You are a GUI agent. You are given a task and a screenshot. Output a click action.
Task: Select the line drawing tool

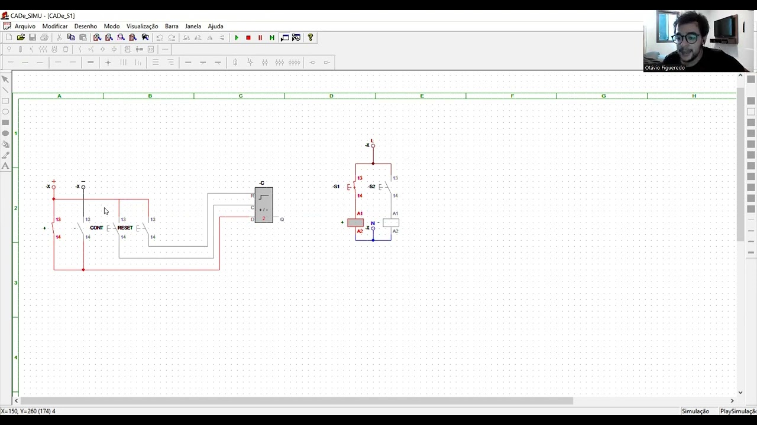click(x=5, y=90)
